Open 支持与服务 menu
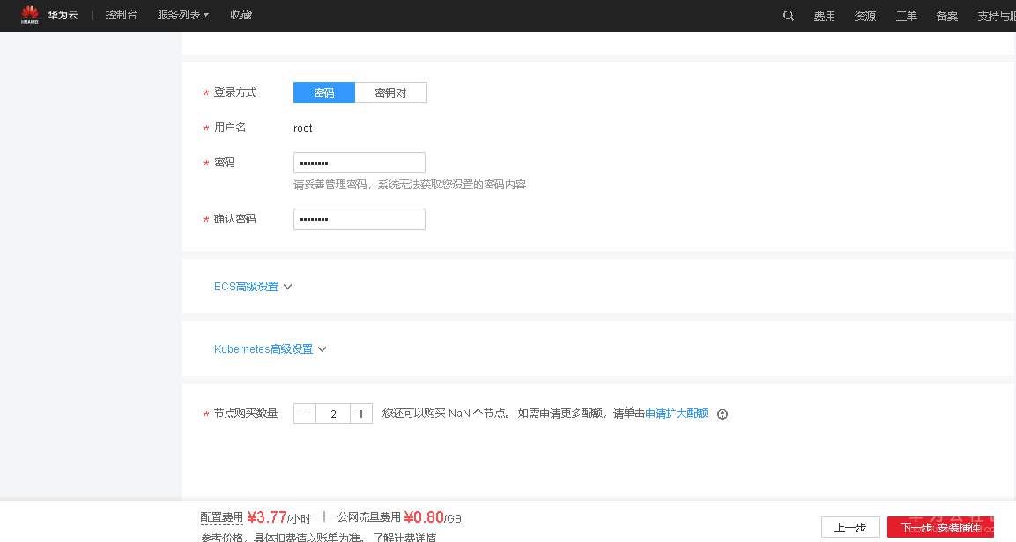 (x=996, y=16)
